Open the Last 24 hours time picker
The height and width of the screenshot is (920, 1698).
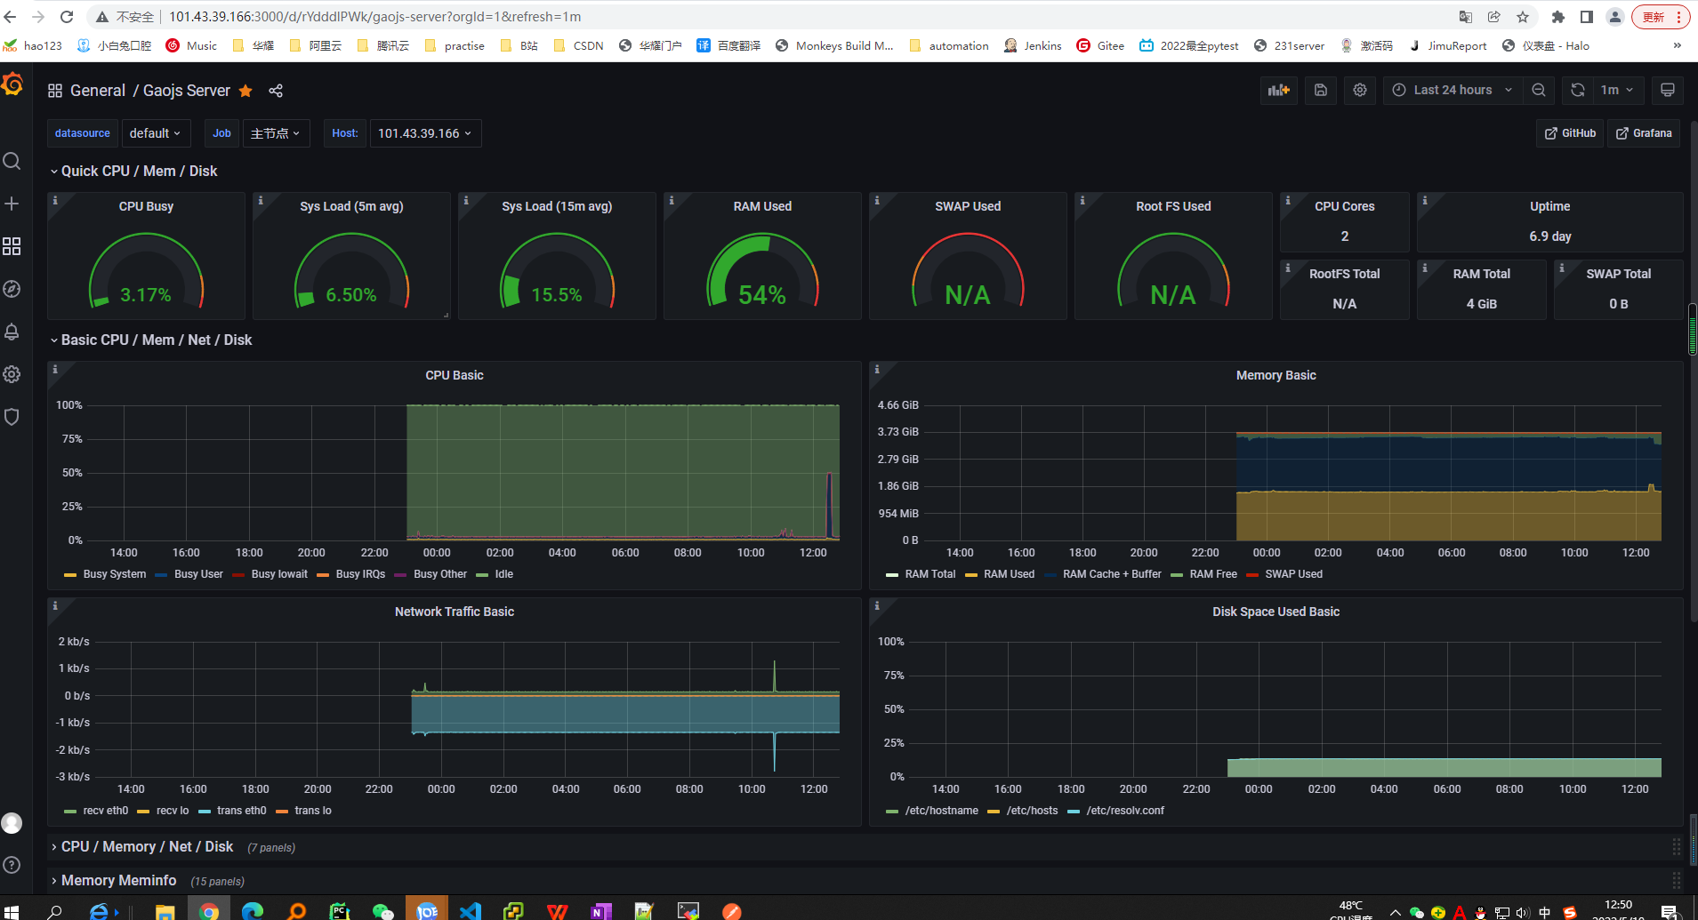coord(1452,90)
